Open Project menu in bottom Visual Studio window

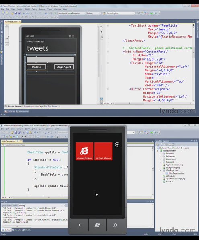click(20, 129)
